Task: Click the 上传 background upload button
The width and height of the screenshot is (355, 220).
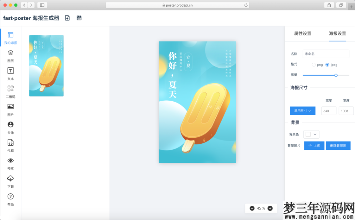Action: [x=314, y=146]
